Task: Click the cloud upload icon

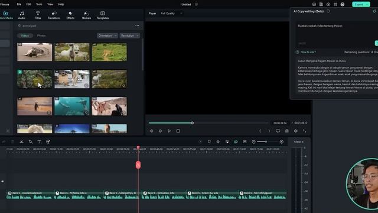Action: pyautogui.click(x=328, y=4)
